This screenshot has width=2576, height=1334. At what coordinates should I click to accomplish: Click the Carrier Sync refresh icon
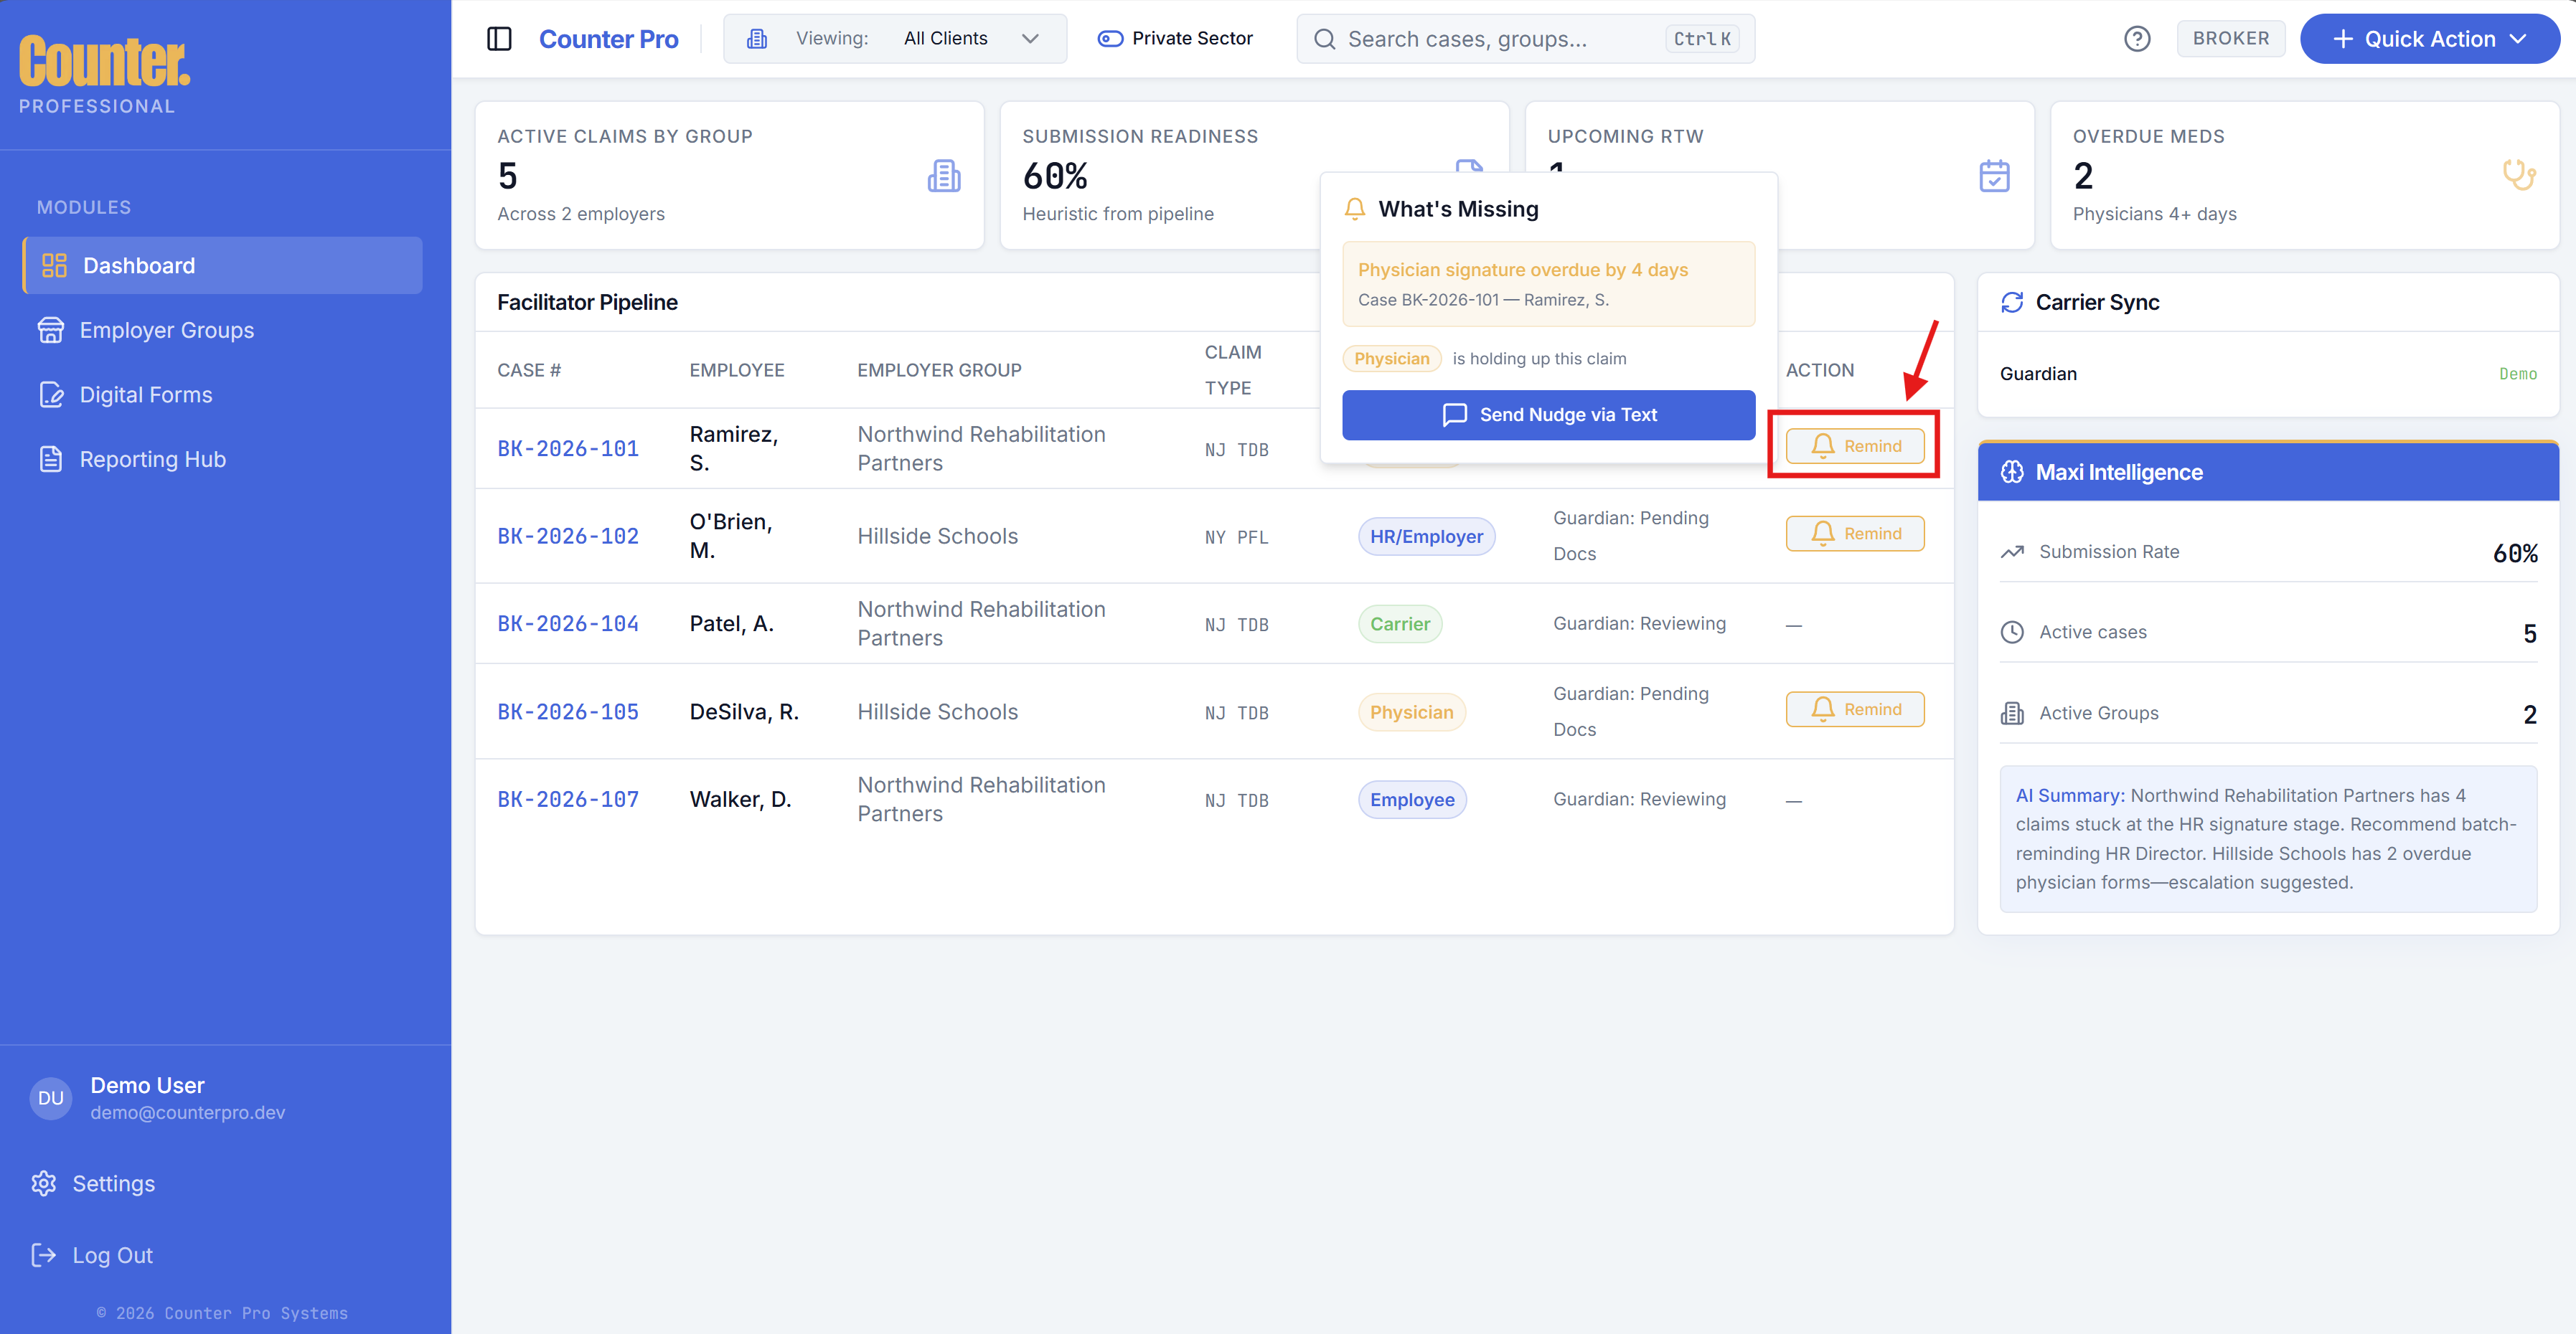pyautogui.click(x=2012, y=302)
